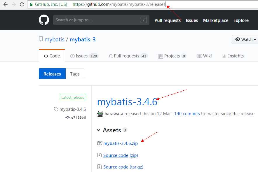The image size is (258, 172).
Task: Click the tag icon beside mybatis-3.4.6
Action: pyautogui.click(x=56, y=109)
